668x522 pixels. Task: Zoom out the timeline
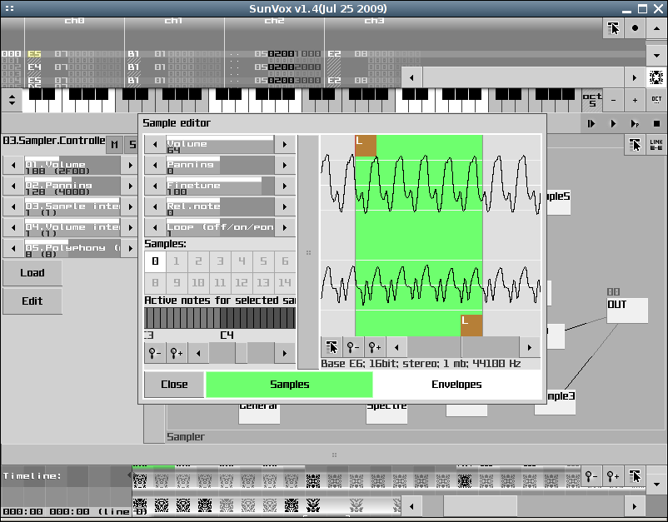click(591, 476)
